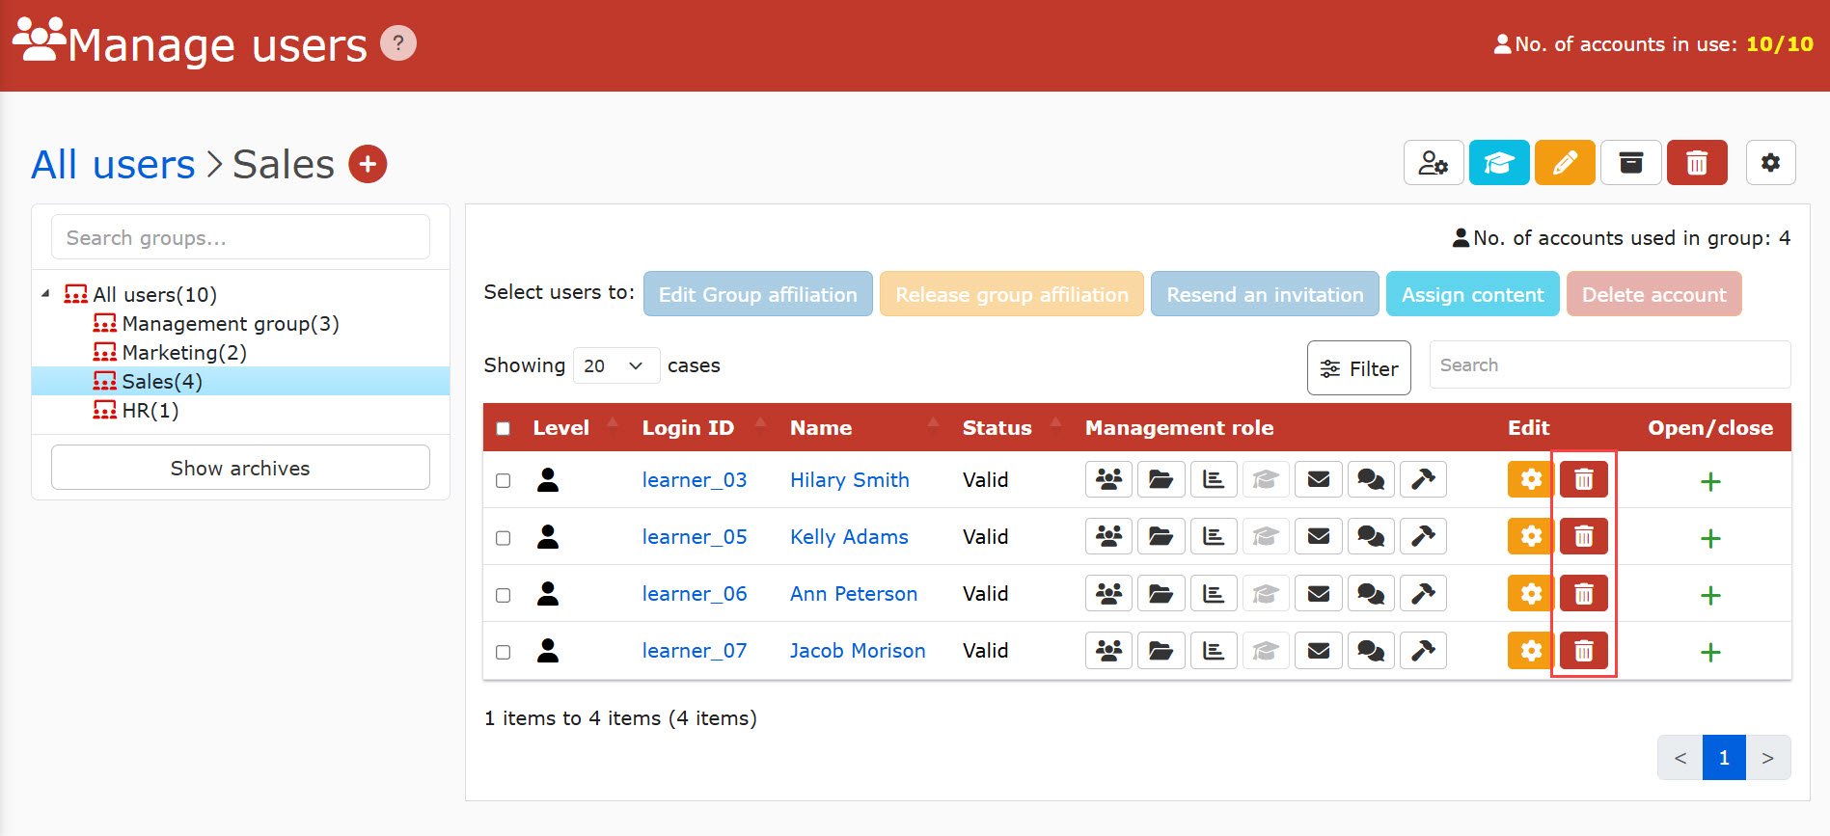The height and width of the screenshot is (836, 1830).
Task: Click hammer role icon for Jacob Morison
Action: [x=1423, y=650]
